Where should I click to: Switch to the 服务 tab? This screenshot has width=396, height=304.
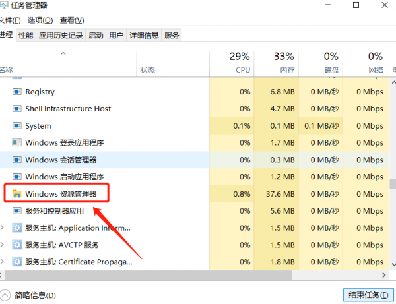pyautogui.click(x=172, y=36)
